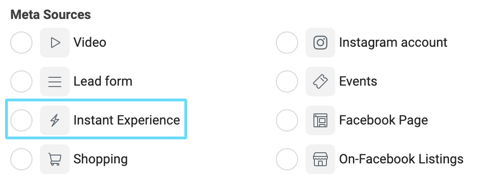Select the Shopping radio button
The image size is (495, 187).
coord(21,159)
